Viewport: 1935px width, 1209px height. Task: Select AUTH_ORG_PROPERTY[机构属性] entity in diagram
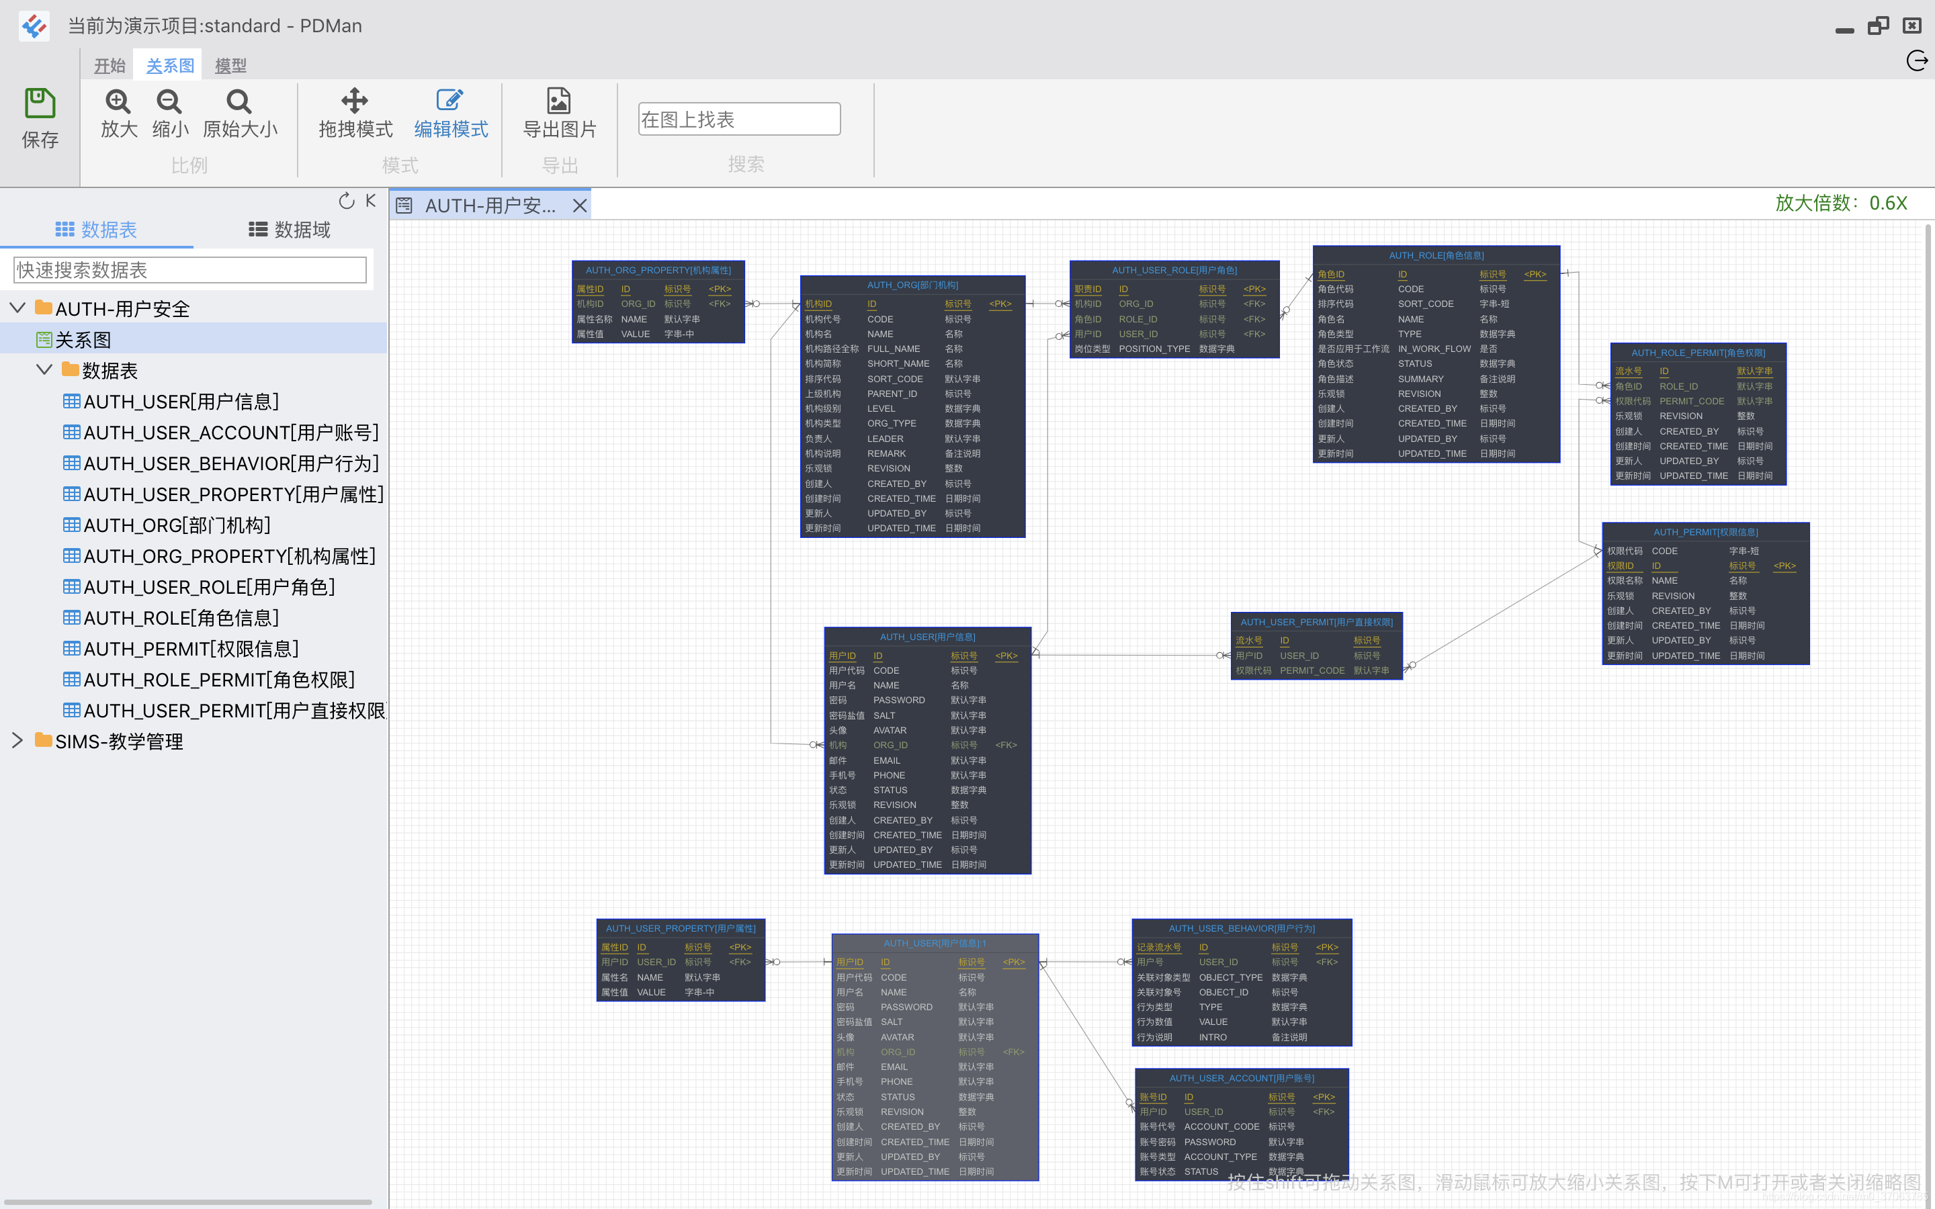pos(658,302)
